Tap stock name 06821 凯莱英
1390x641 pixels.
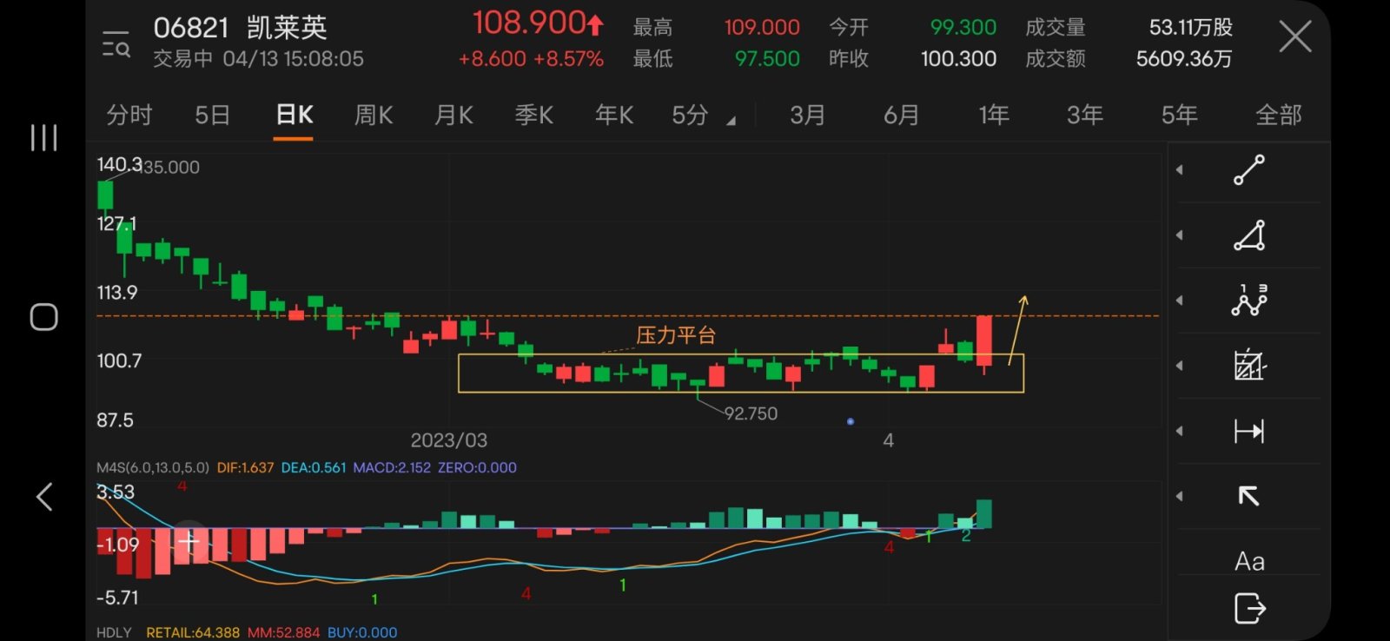[240, 28]
